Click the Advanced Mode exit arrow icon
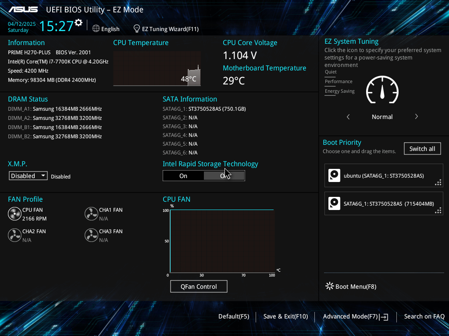This screenshot has height=336, width=449. coord(384,317)
